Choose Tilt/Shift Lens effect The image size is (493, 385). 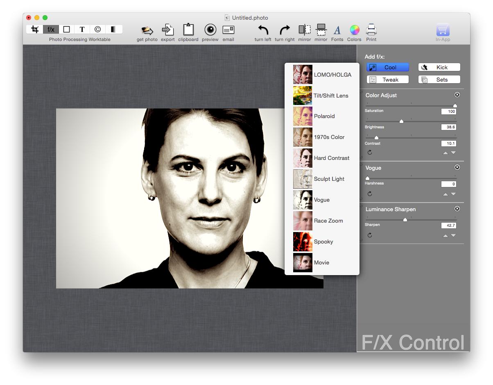322,96
